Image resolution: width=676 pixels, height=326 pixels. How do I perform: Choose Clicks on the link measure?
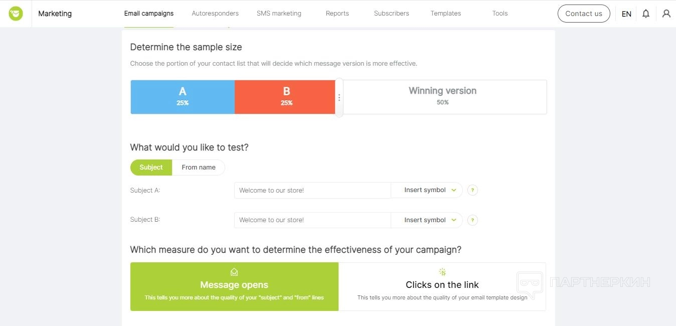click(442, 286)
